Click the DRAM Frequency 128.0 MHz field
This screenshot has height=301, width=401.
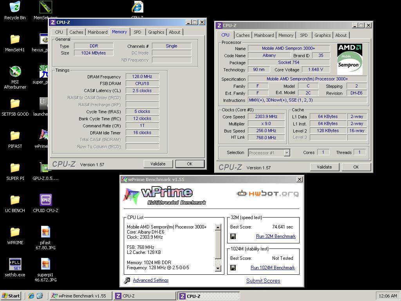tap(142, 76)
